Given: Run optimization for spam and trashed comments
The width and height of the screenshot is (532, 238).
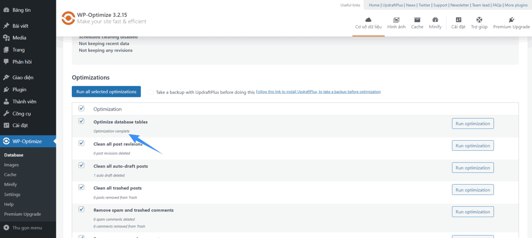Looking at the screenshot, I should pyautogui.click(x=473, y=212).
